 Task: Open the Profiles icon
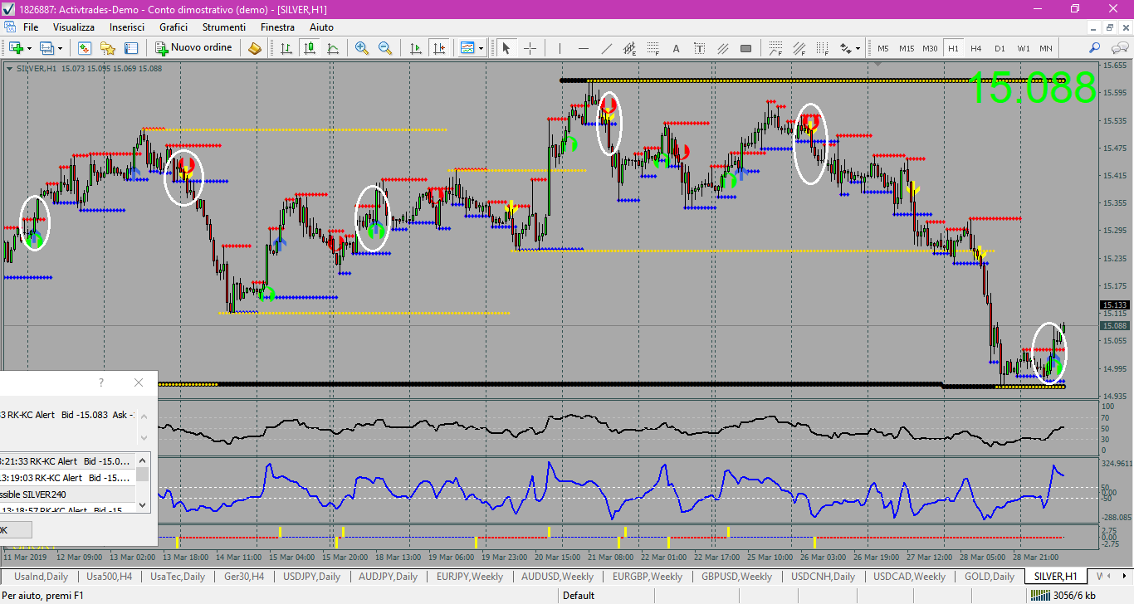46,48
